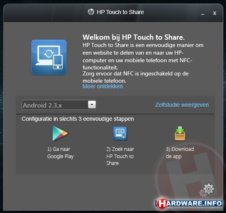Close the HP Touch to Share window
Viewport: 226px width, 213px height.
215,13
